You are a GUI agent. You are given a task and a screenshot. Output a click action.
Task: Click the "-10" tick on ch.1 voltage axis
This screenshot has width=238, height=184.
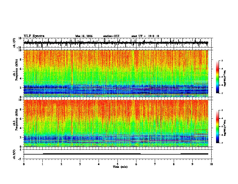tap(20, 48)
